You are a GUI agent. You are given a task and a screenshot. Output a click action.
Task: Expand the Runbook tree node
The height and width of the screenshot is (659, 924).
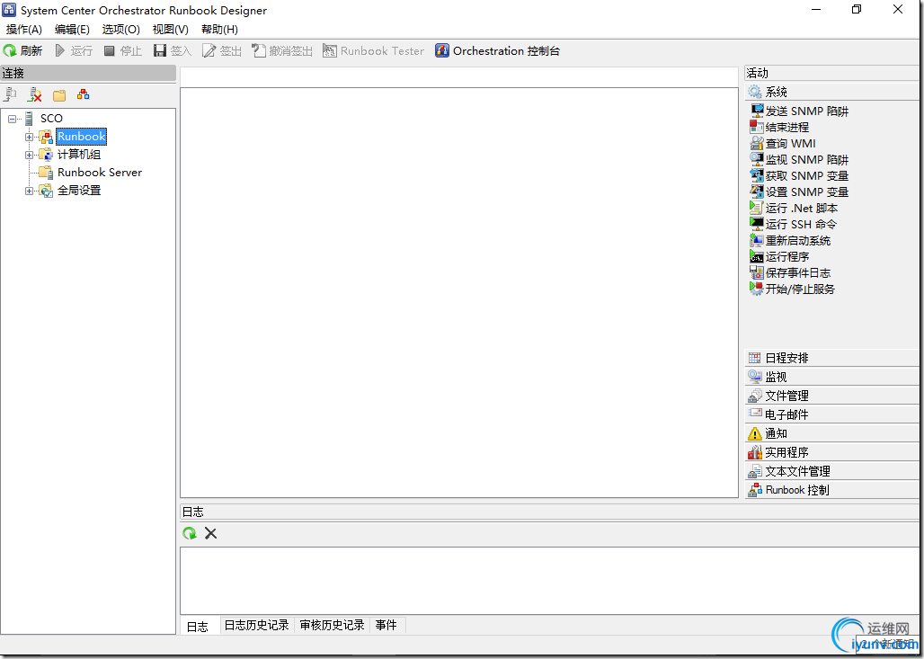[29, 137]
